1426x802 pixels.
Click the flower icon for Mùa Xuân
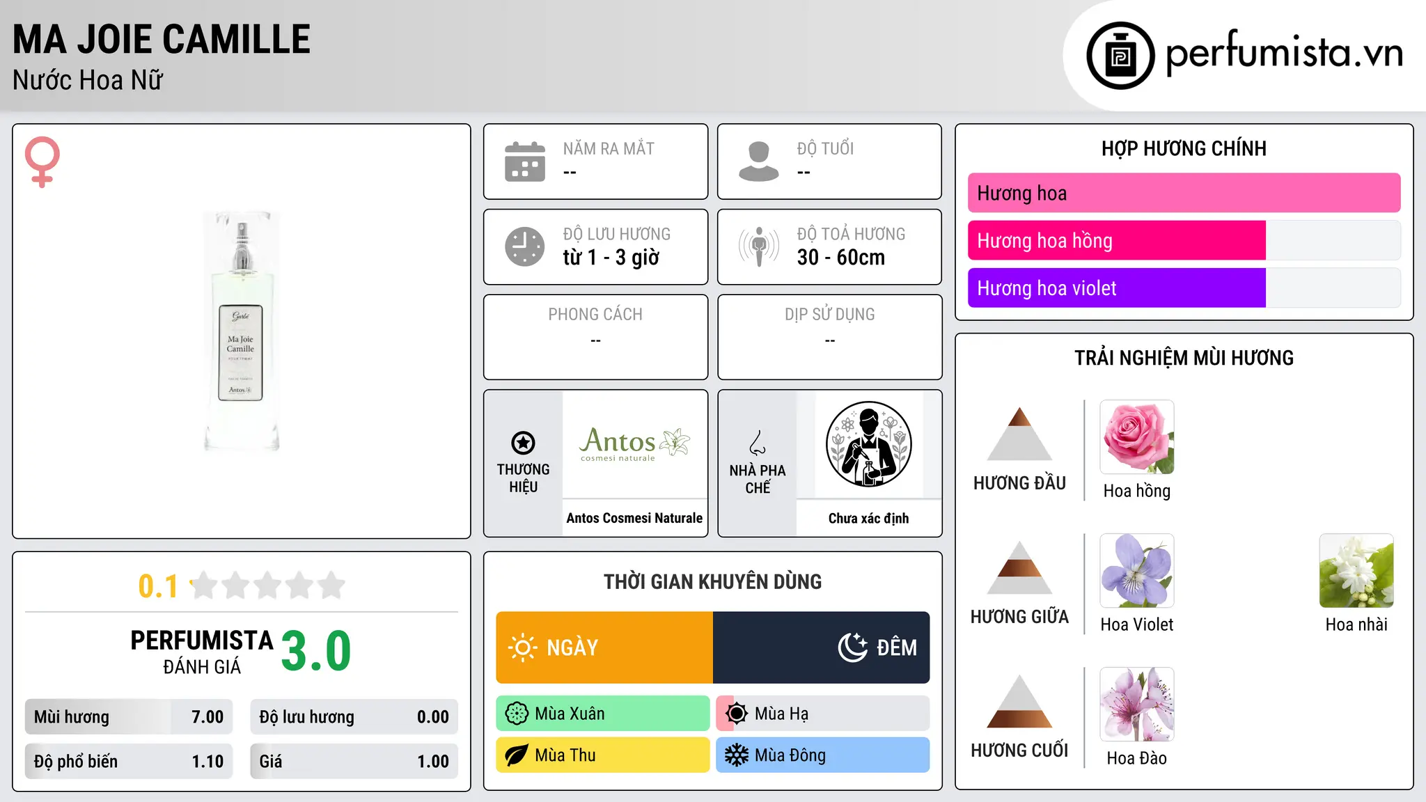pyautogui.click(x=517, y=714)
